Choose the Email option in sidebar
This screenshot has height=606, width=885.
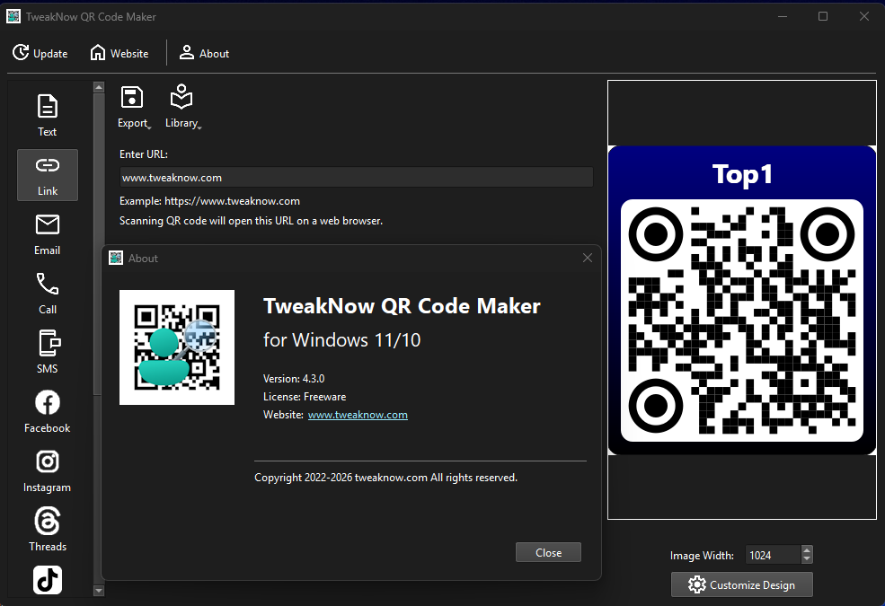click(47, 233)
